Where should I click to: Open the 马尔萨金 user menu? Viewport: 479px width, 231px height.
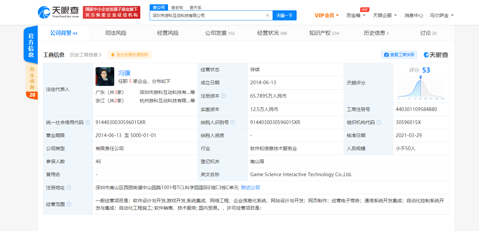click(442, 15)
